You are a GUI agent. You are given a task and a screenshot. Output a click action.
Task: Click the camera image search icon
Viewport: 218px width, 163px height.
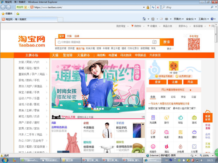click(154, 42)
